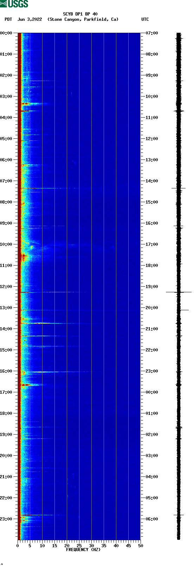Click the '0' frequency tick label
The height and width of the screenshot is (568, 194).
tap(18, 546)
